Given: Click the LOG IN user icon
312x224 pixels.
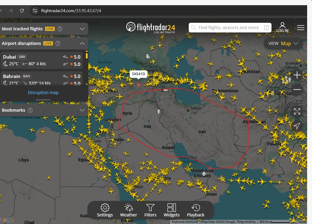Looking at the screenshot, I should tap(282, 27).
